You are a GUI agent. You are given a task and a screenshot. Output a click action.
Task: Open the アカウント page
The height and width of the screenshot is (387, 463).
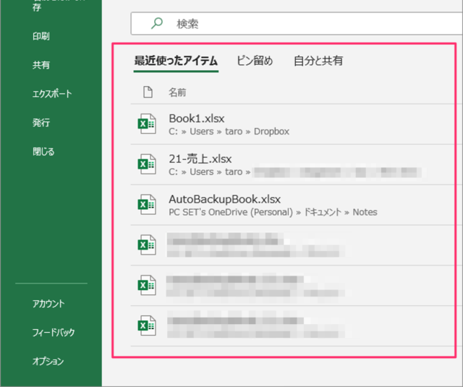pyautogui.click(x=48, y=304)
